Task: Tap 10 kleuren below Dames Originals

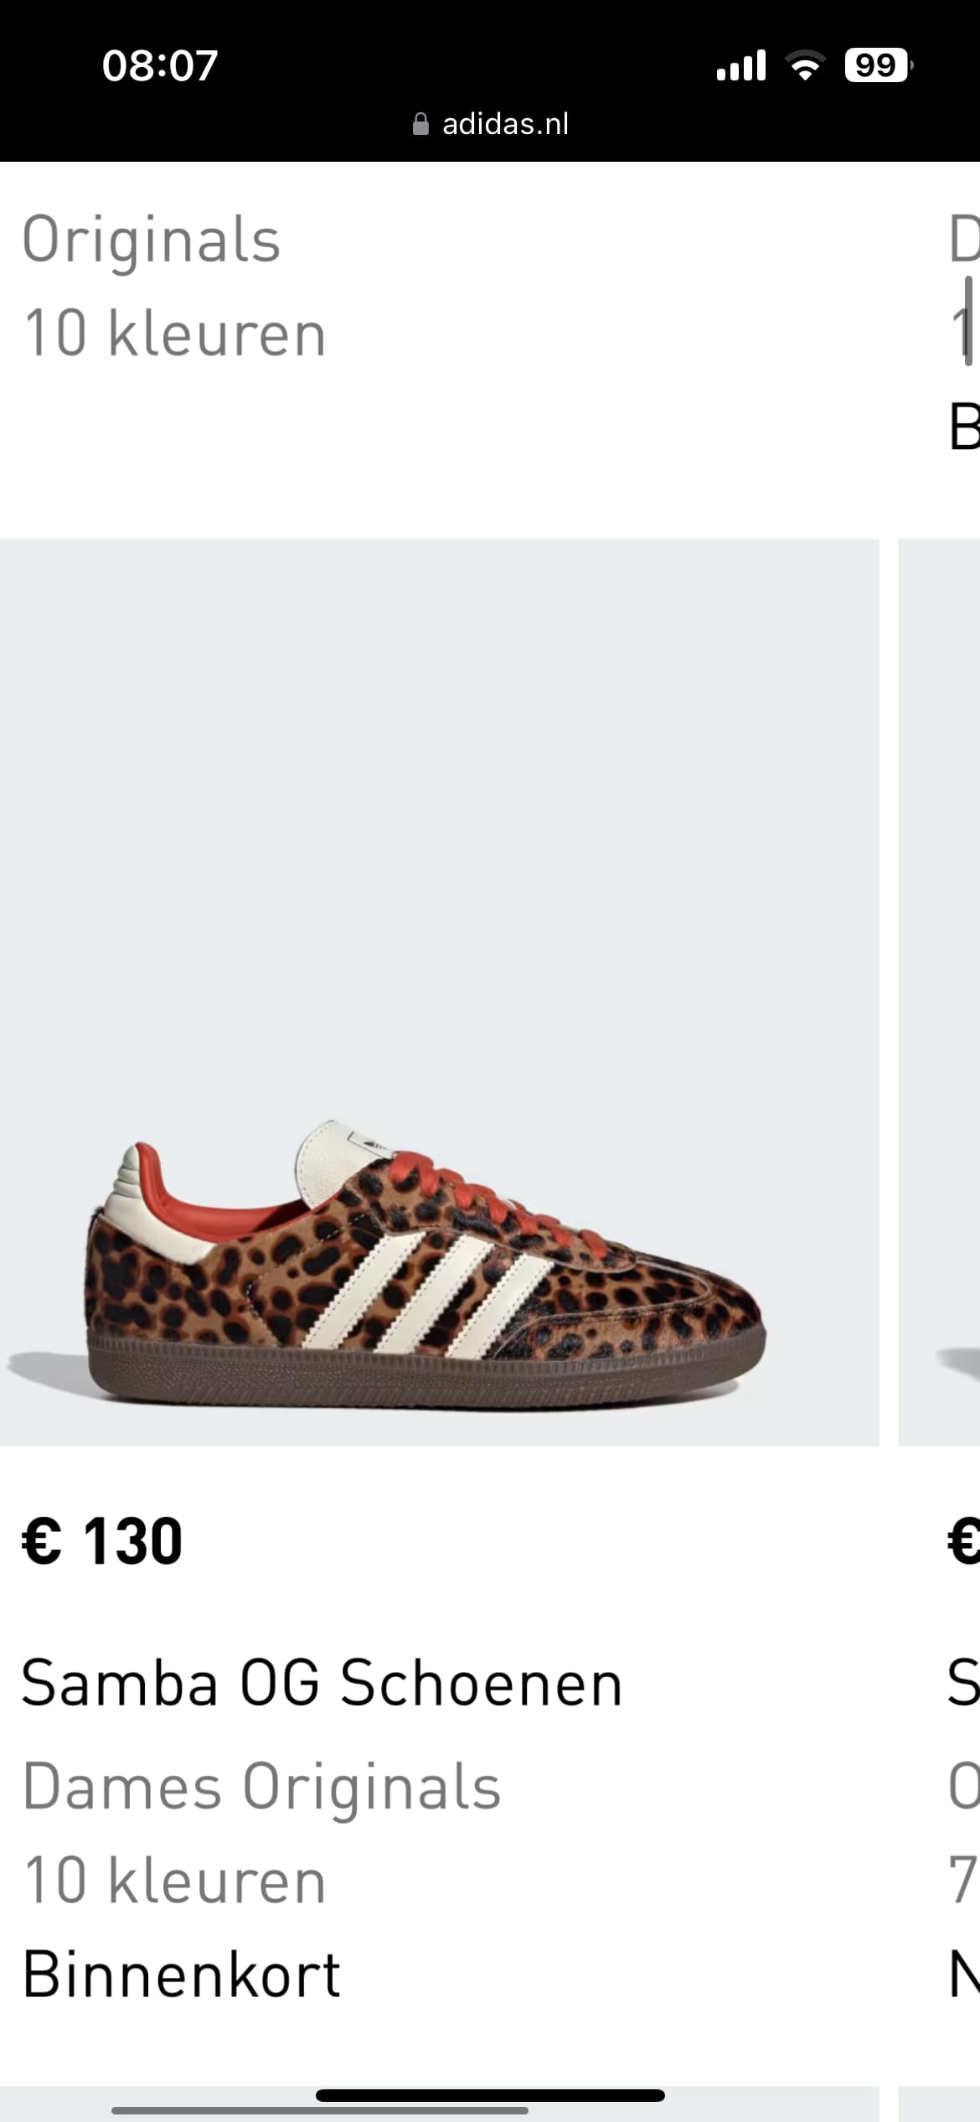Action: pyautogui.click(x=174, y=1881)
